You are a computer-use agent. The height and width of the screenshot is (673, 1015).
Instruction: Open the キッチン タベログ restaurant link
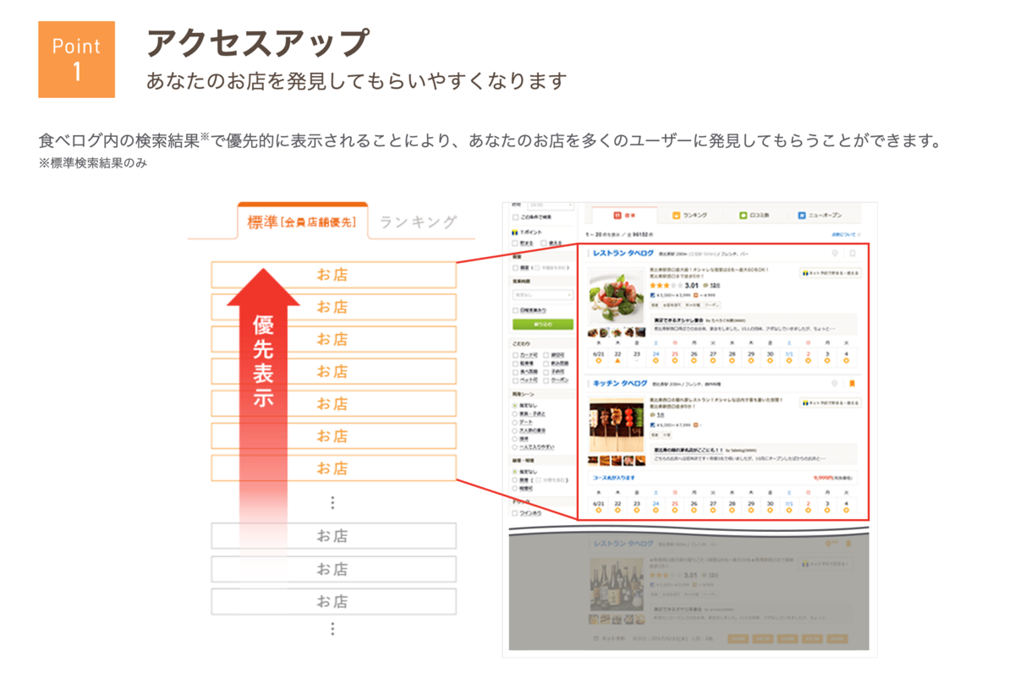point(621,383)
